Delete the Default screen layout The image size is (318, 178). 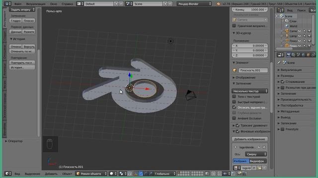(121, 4)
